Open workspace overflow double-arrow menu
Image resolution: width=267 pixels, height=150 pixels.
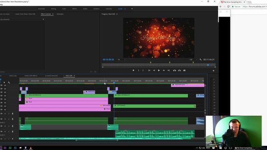coord(132,9)
